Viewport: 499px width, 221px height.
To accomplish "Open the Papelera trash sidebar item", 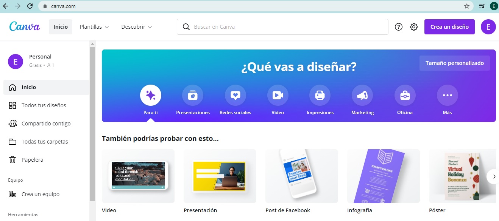I will pyautogui.click(x=33, y=159).
